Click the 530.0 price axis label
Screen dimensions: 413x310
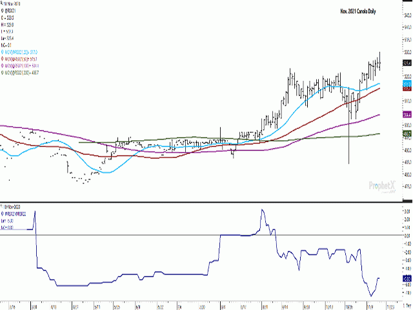pos(407,52)
